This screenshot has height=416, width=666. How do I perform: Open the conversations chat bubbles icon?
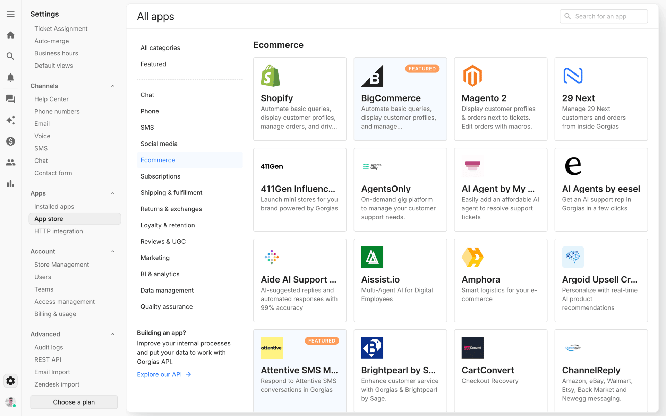point(10,99)
